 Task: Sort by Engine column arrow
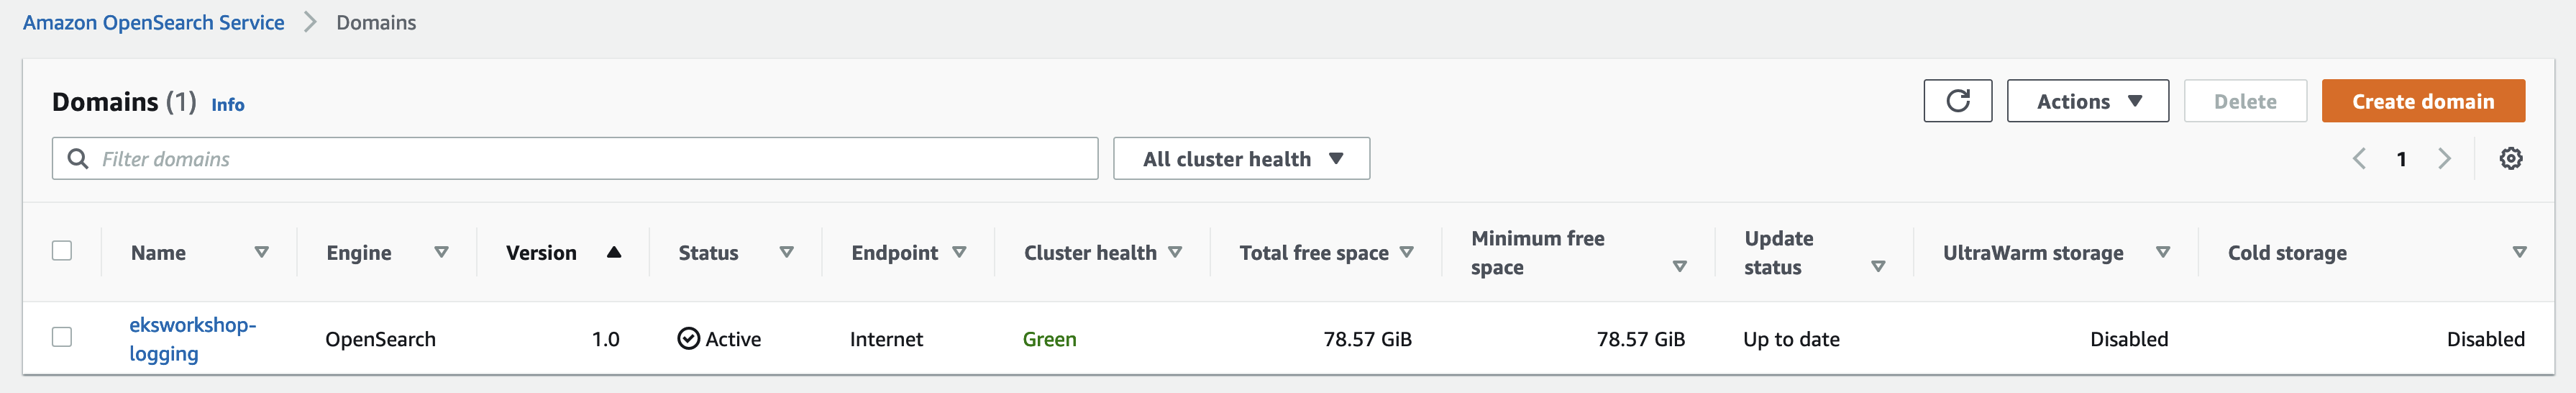tap(441, 252)
